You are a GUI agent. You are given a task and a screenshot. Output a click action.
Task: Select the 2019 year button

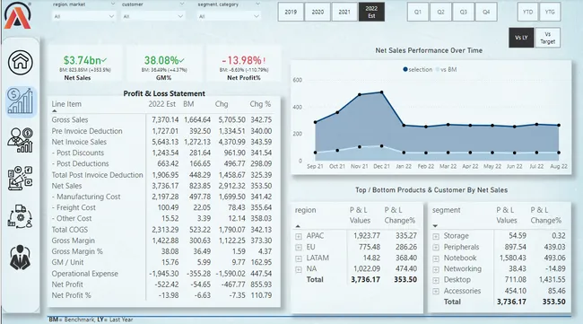291,12
